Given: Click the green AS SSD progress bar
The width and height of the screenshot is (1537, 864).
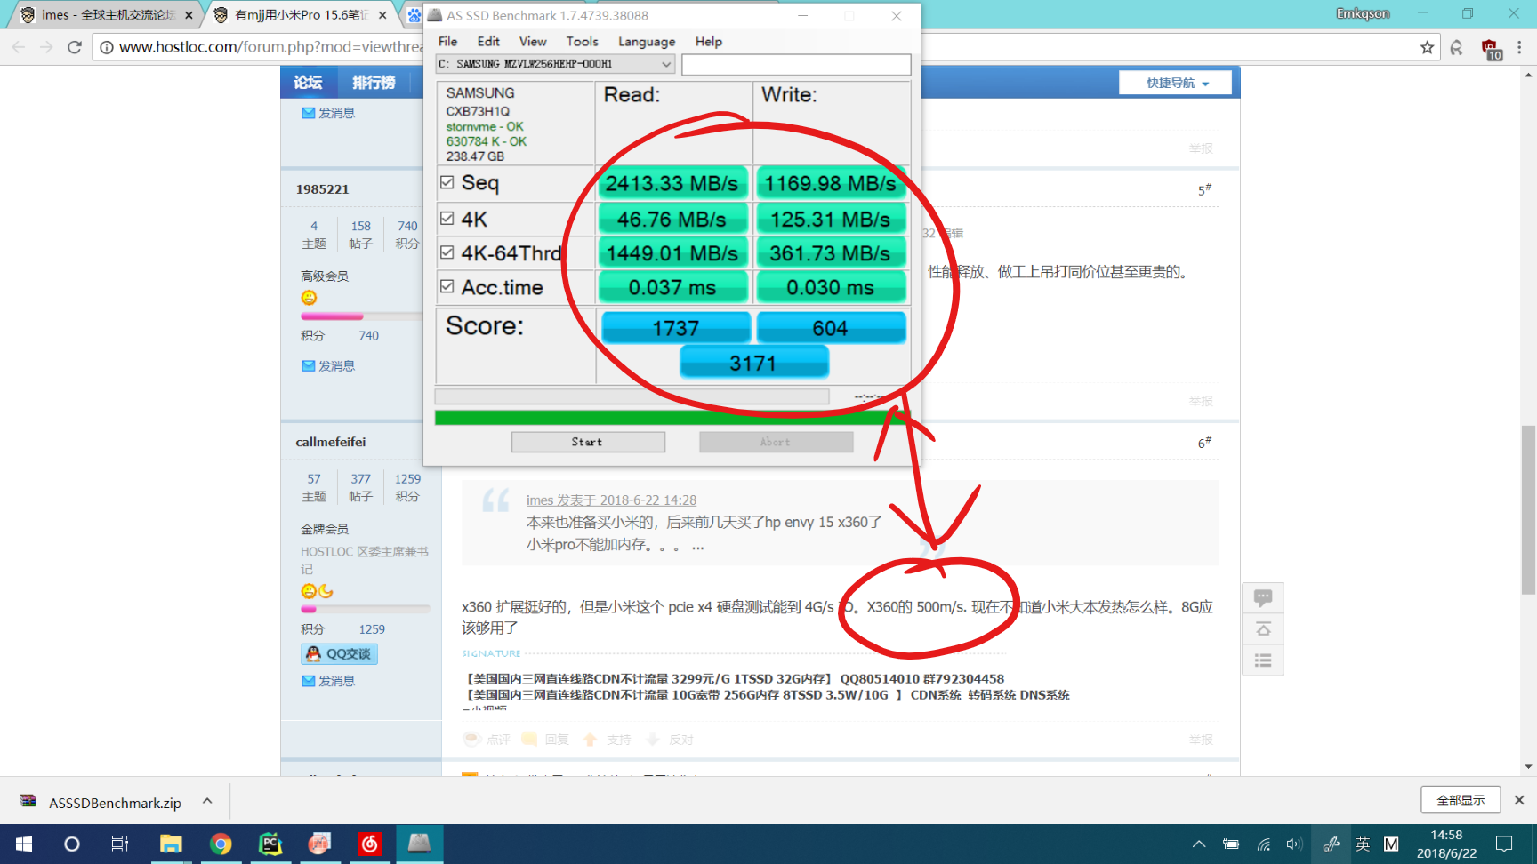Looking at the screenshot, I should (672, 418).
